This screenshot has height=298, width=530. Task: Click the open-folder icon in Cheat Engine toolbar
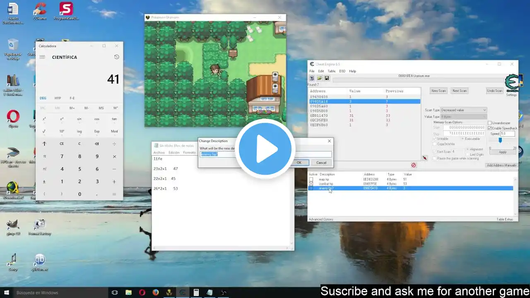(x=319, y=78)
